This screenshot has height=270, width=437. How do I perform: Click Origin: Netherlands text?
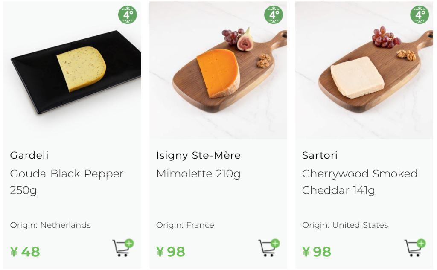(50, 225)
